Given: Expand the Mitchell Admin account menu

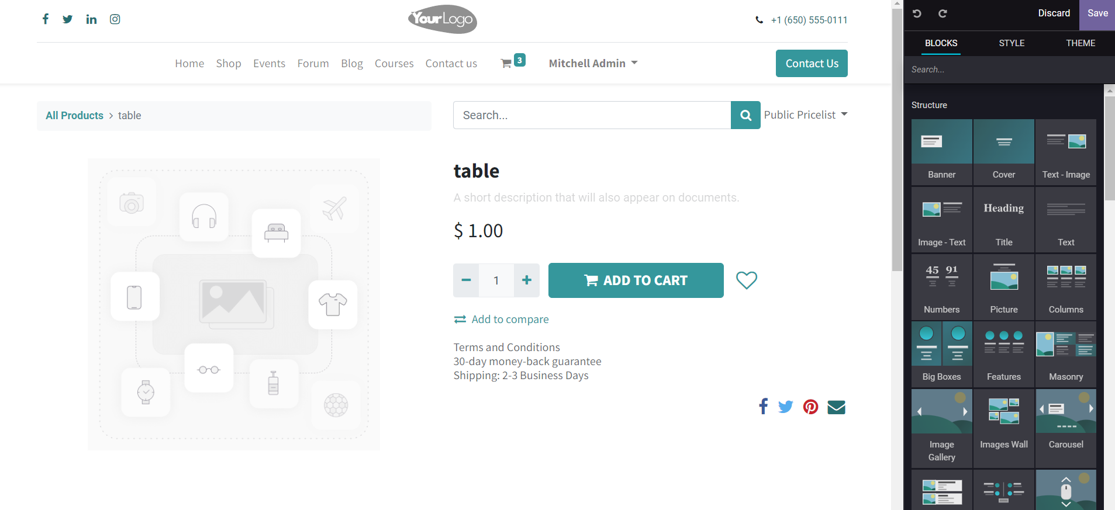Looking at the screenshot, I should tap(592, 63).
